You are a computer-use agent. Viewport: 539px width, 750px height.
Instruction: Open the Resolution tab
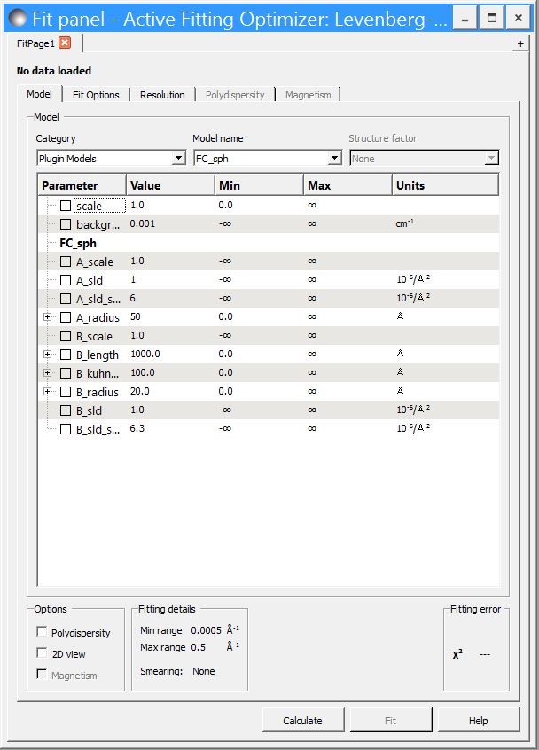click(162, 95)
